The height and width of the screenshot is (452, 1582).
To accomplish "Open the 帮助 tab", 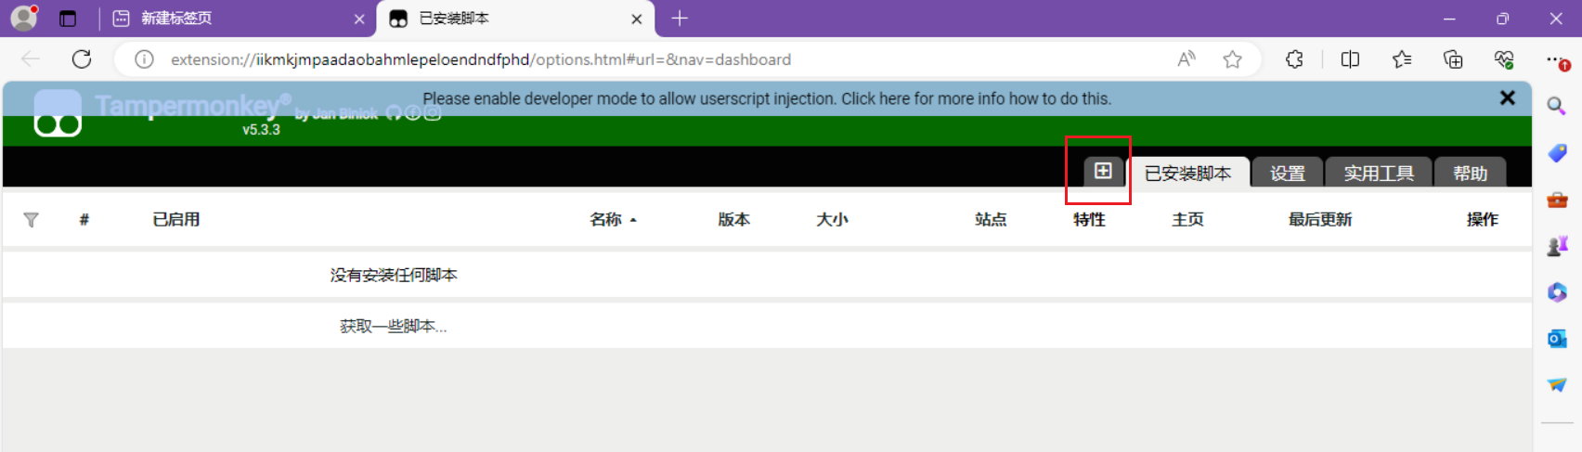I will click(x=1470, y=174).
